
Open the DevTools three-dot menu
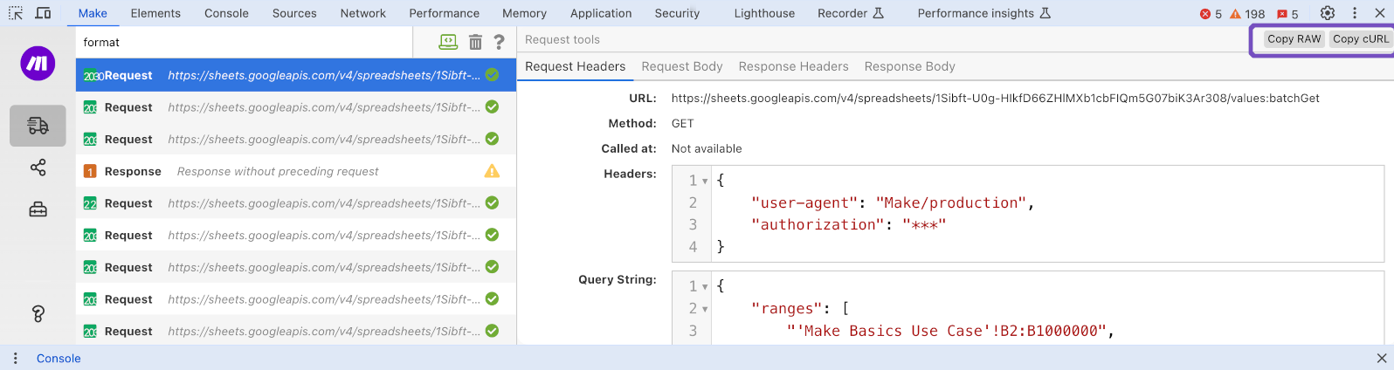1355,13
